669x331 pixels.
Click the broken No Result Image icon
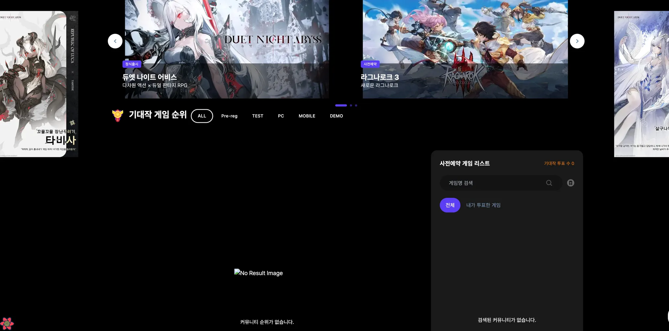(x=237, y=272)
